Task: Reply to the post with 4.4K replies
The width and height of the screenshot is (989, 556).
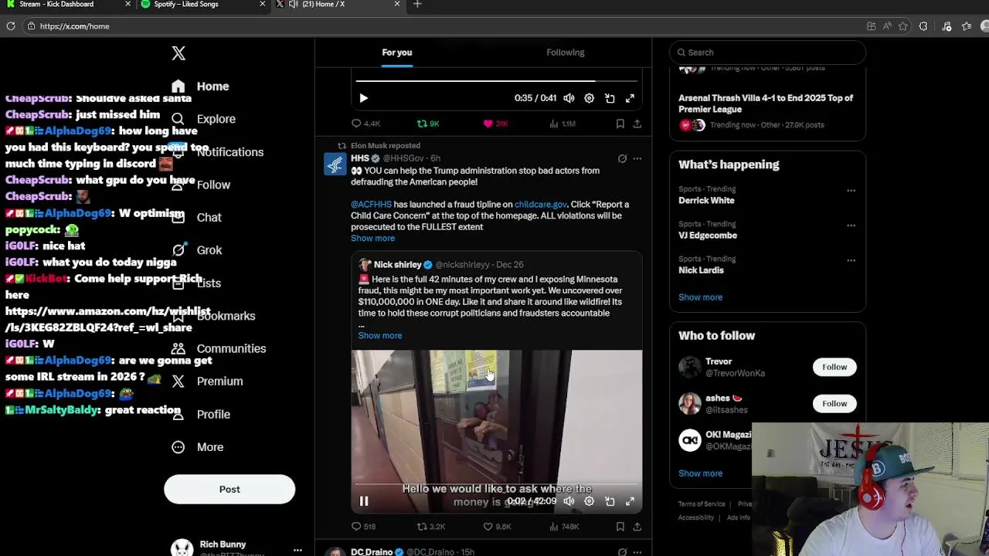Action: click(x=365, y=124)
